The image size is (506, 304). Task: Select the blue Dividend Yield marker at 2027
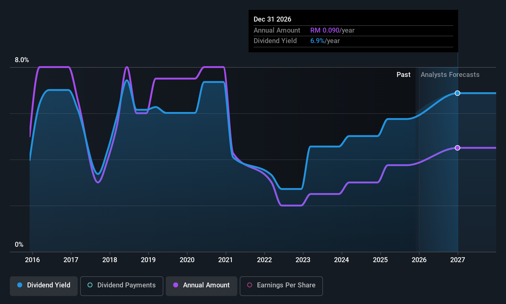(x=458, y=93)
